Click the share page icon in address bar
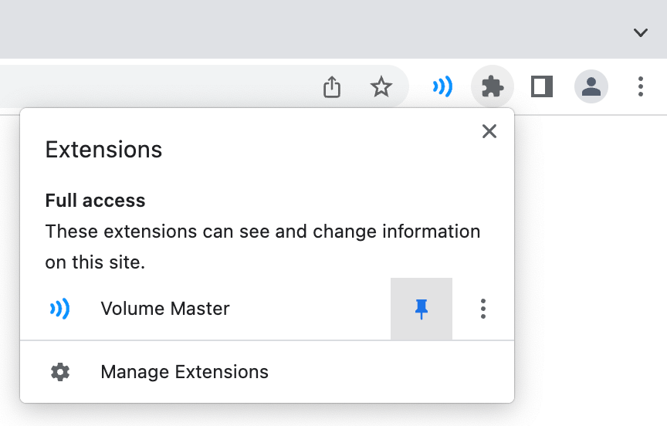This screenshot has height=426, width=667. pos(332,86)
